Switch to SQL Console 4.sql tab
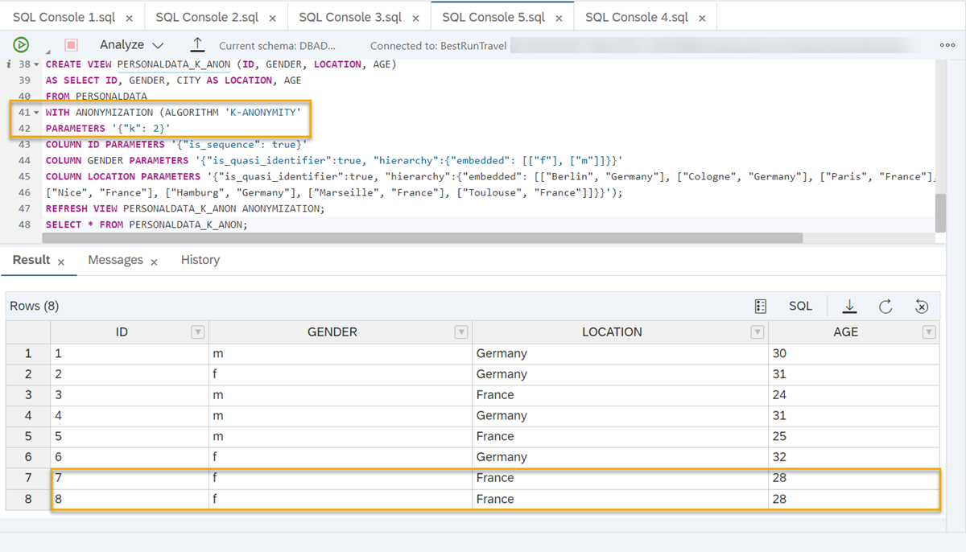Image resolution: width=966 pixels, height=552 pixels. click(x=637, y=17)
